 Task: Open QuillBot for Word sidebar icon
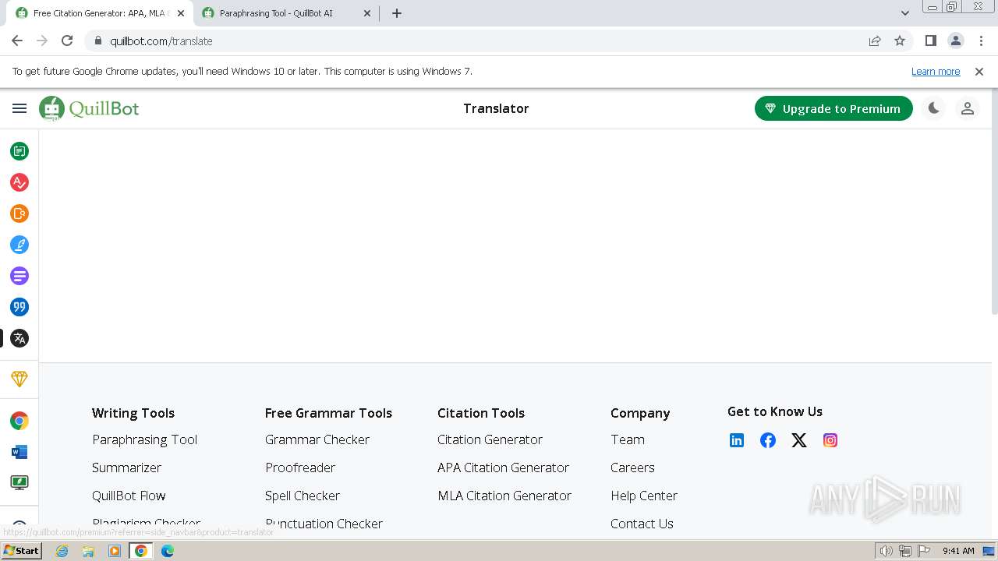[x=19, y=452]
